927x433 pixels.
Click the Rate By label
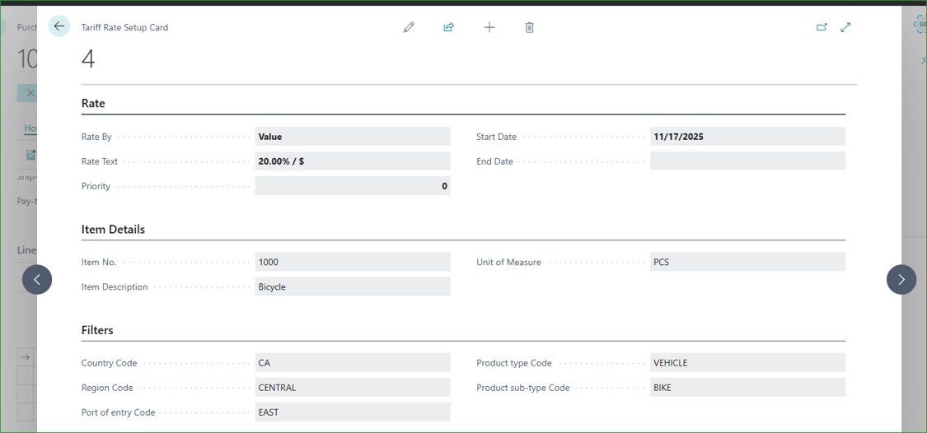tap(96, 137)
